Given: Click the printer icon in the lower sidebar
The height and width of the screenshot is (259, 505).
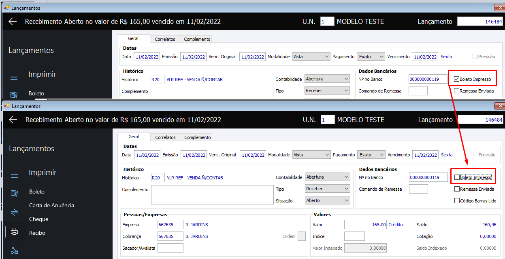Looking at the screenshot, I should coord(14,232).
